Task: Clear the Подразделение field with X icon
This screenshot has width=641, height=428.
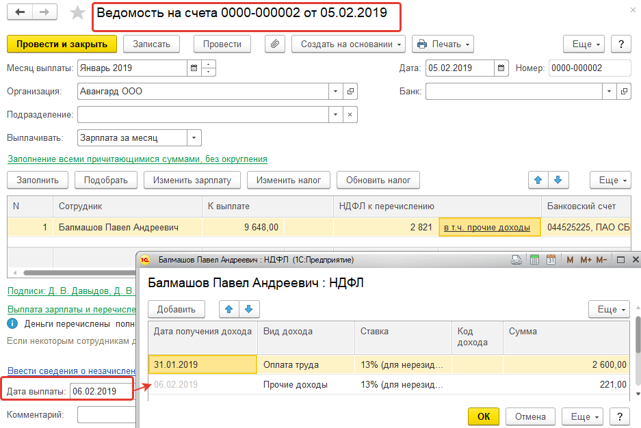Action: [350, 115]
